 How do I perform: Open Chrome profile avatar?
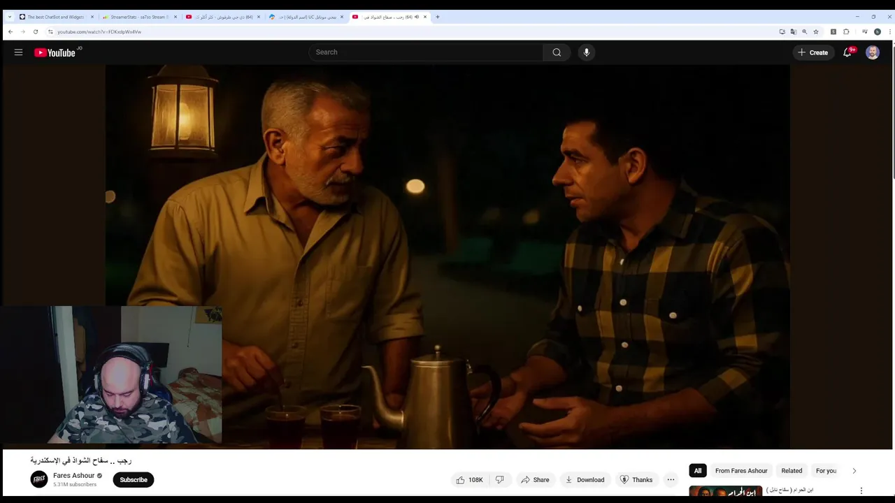[878, 31]
